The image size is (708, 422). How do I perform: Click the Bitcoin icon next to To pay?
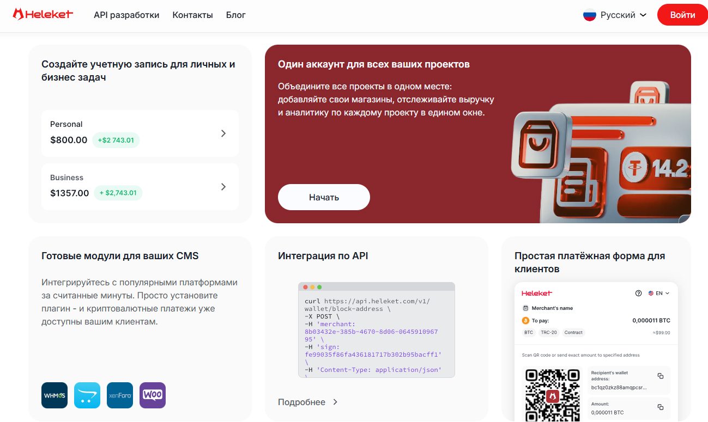(526, 321)
